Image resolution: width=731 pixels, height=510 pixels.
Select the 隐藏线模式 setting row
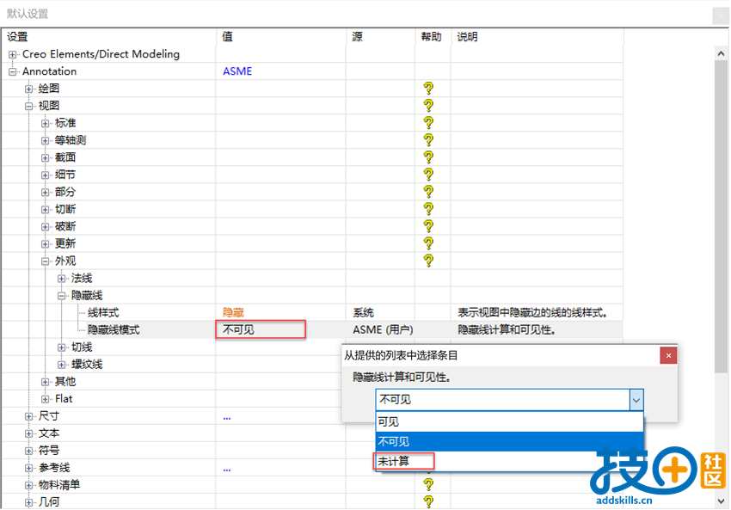311,330
